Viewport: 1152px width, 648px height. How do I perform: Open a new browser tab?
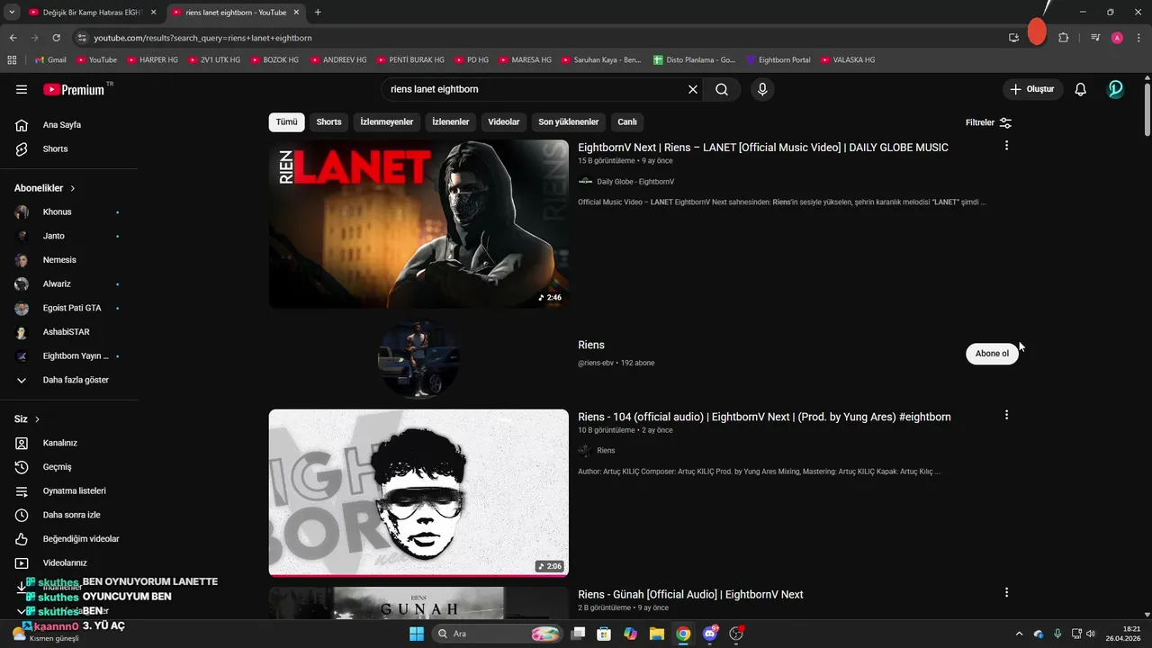pyautogui.click(x=318, y=13)
